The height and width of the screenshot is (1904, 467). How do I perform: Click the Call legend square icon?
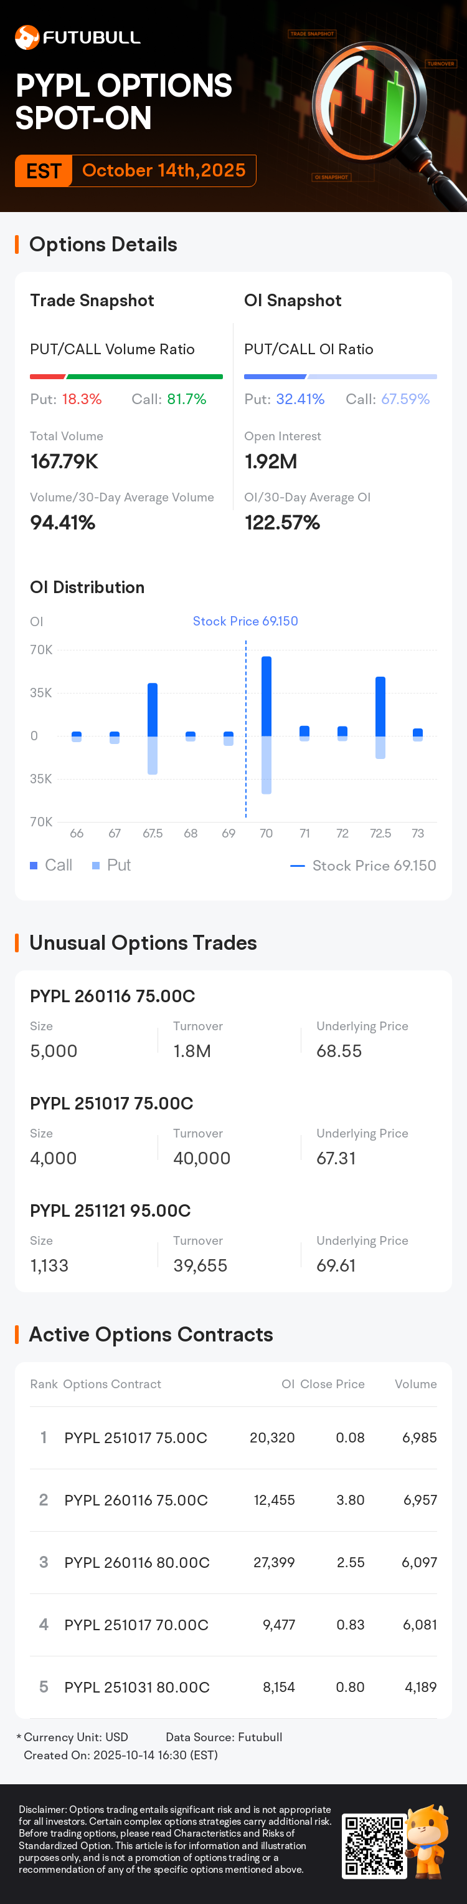(34, 866)
